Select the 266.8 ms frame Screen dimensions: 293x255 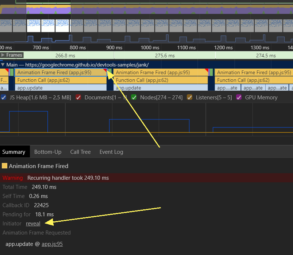pos(65,56)
